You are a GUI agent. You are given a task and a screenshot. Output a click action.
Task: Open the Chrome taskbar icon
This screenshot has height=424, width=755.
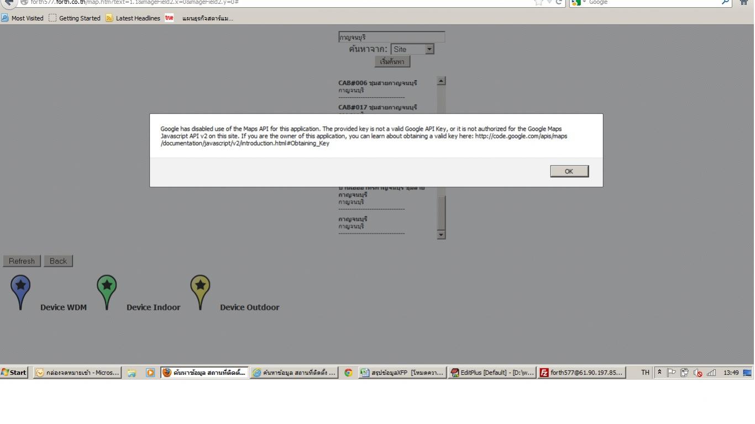(x=348, y=373)
